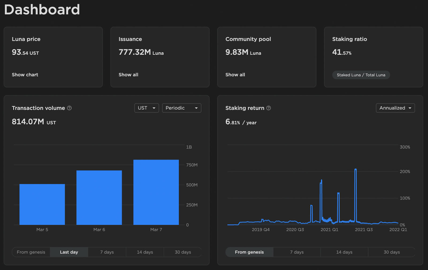Click Show chart under Luna price
The image size is (428, 270).
click(x=25, y=75)
